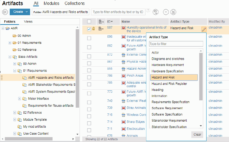The height and width of the screenshot is (142, 229).
Task: Check the checkbox for artifact 714
Action: tap(89, 123)
